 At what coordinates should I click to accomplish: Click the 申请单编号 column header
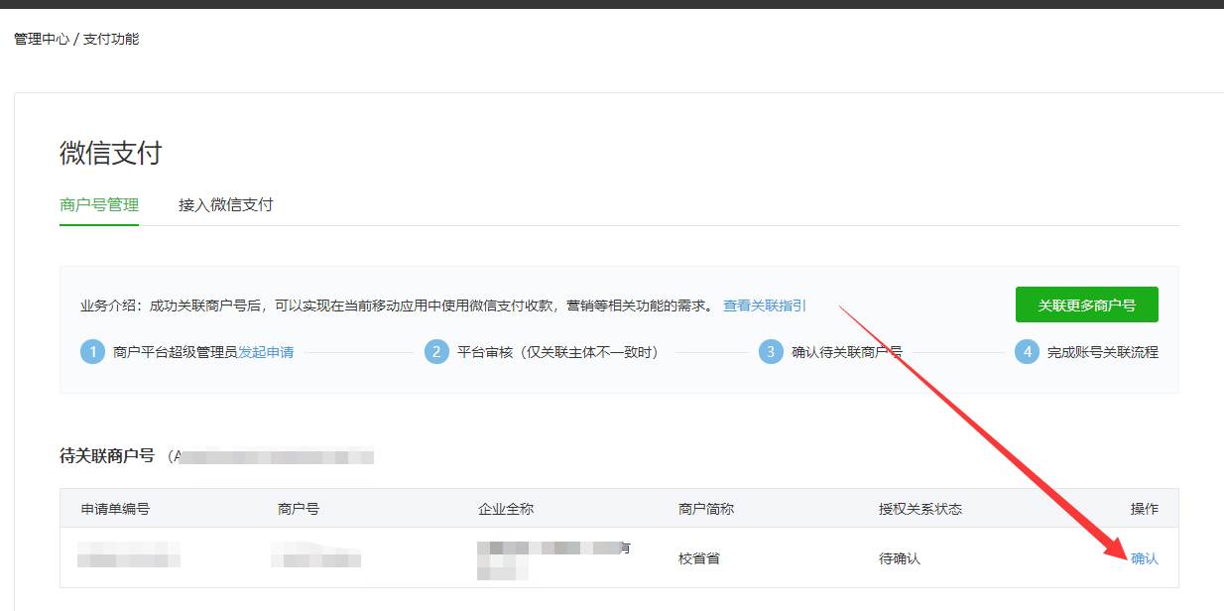point(115,509)
